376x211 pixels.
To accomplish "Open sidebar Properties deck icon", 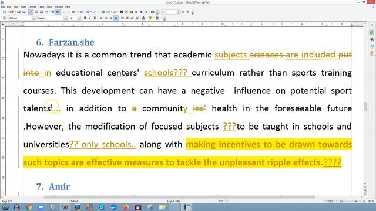I will [x=372, y=33].
